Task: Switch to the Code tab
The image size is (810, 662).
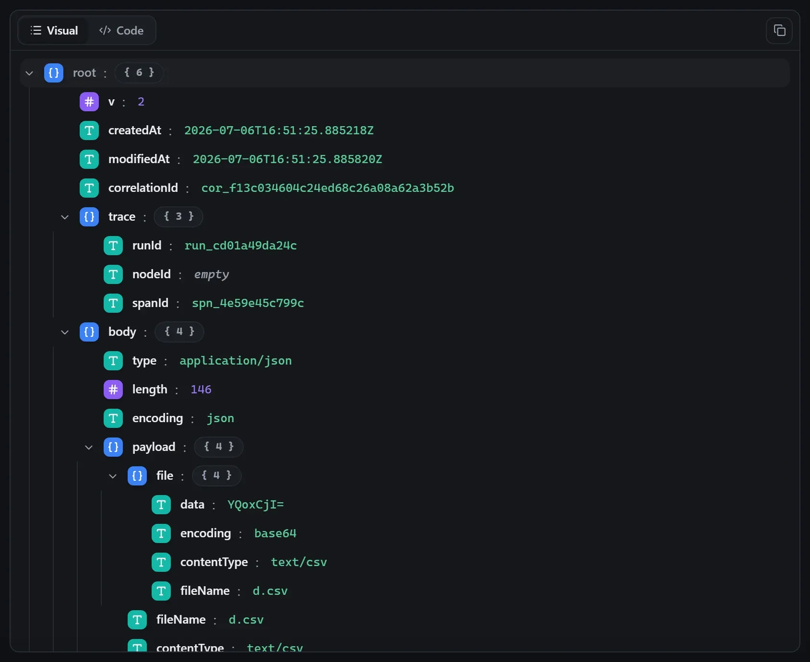Action: 121,31
